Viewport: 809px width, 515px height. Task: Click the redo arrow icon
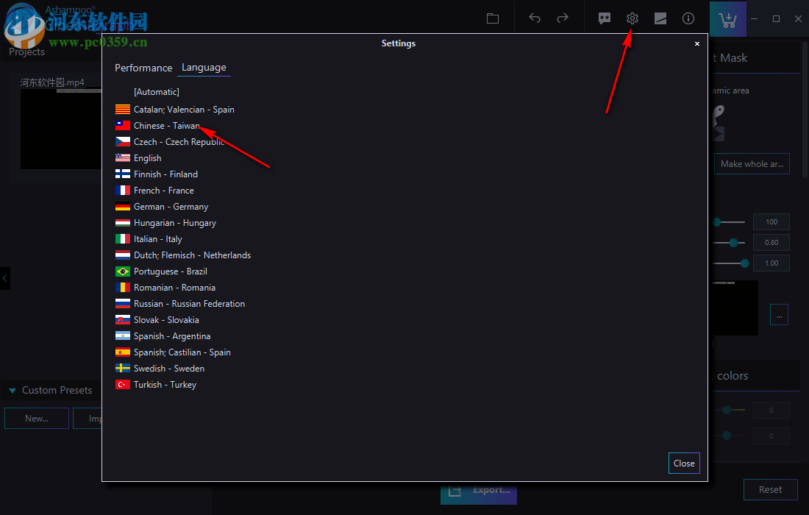[563, 18]
